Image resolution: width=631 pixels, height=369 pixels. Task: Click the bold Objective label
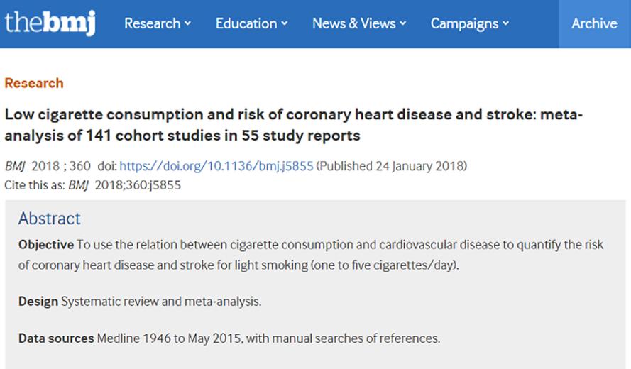pos(46,245)
